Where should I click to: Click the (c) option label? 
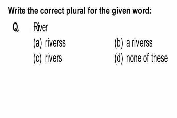pos(37,59)
